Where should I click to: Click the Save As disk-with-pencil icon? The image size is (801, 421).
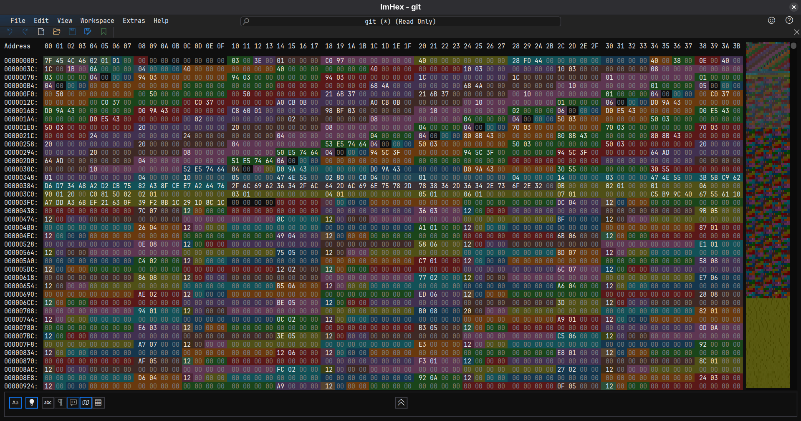(88, 32)
